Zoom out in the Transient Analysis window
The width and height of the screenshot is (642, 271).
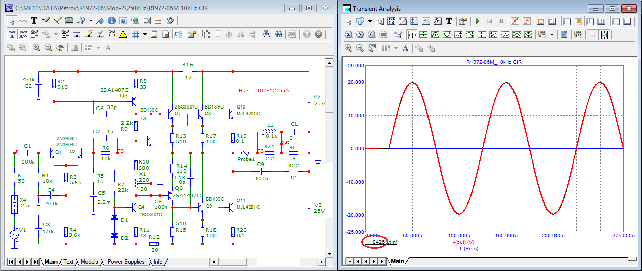(360, 48)
